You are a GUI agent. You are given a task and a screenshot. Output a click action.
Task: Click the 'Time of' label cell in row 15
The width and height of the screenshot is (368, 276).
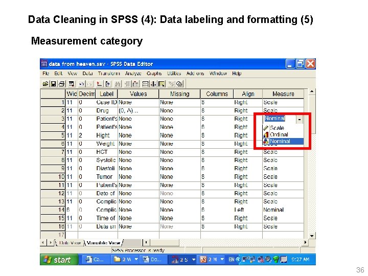(x=106, y=218)
